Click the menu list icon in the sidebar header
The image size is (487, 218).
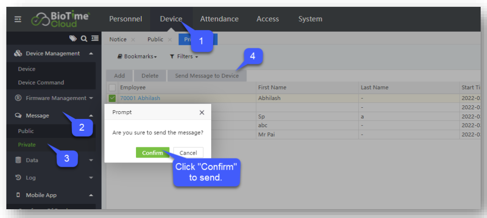[x=94, y=38]
